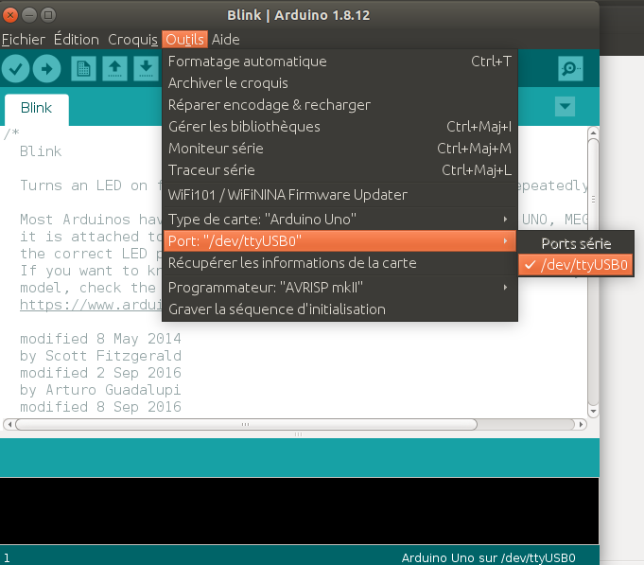Viewport: 644px width, 565px height.
Task: Open the Aide menu
Action: [x=225, y=40]
